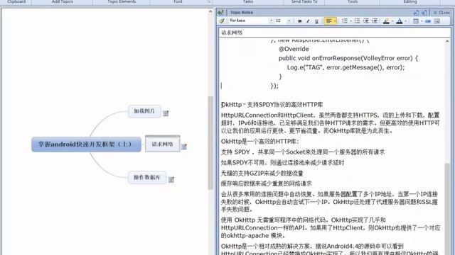This screenshot has height=255, width=455.
Task: Open numbered list style dropdown arrow
Action: (350, 21)
